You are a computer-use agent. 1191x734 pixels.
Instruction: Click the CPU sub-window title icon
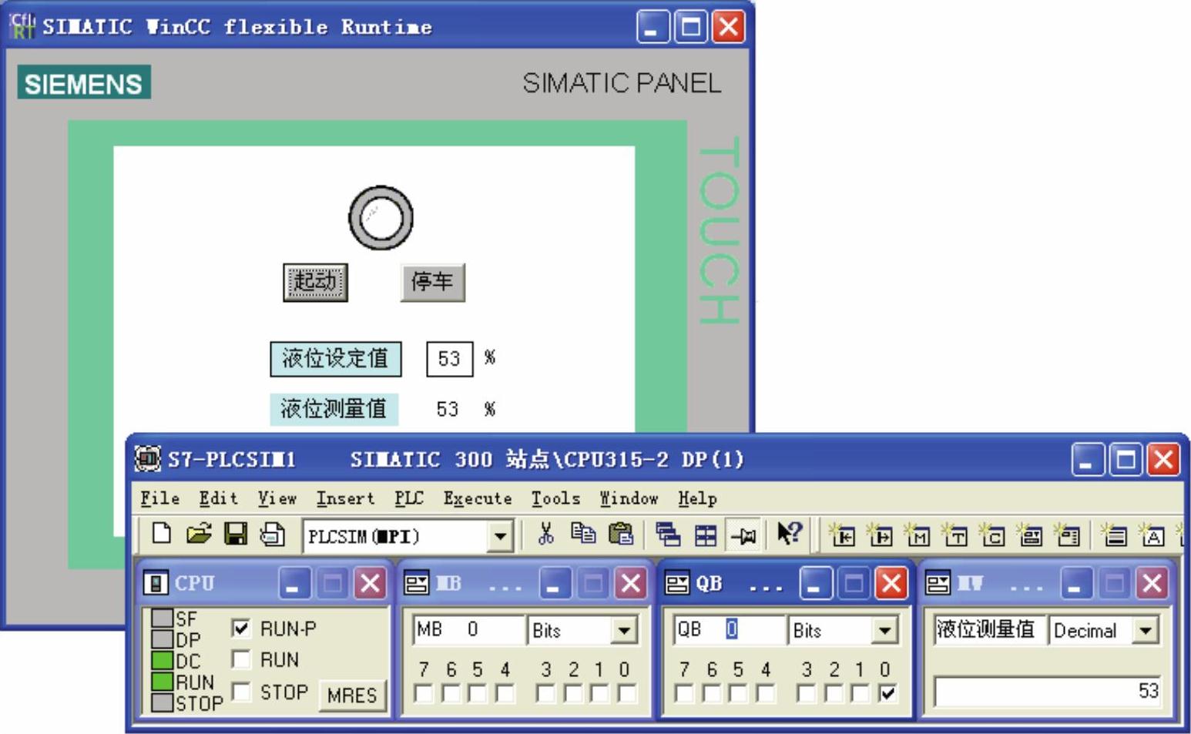tap(155, 584)
